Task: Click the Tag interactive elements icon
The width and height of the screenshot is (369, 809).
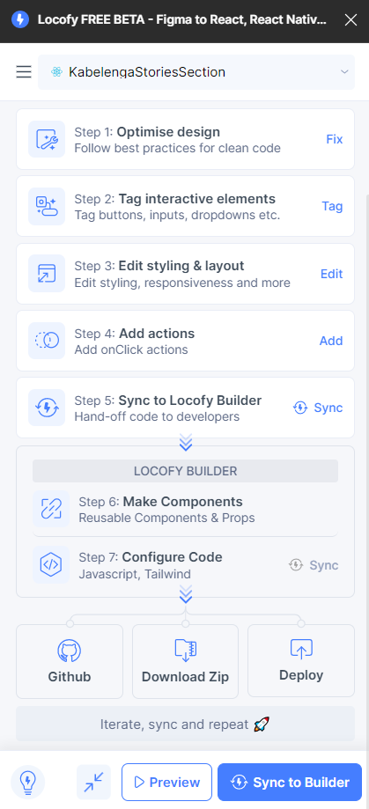Action: 47,206
